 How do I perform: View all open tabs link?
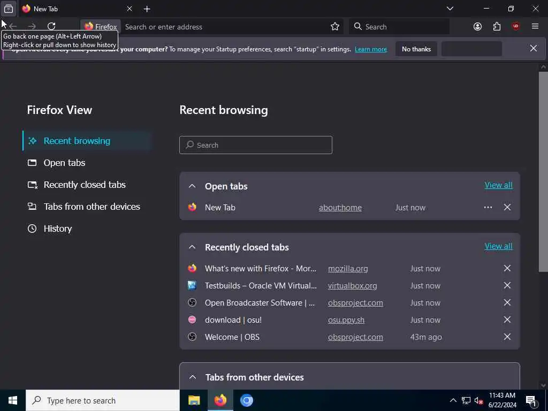coord(498,185)
